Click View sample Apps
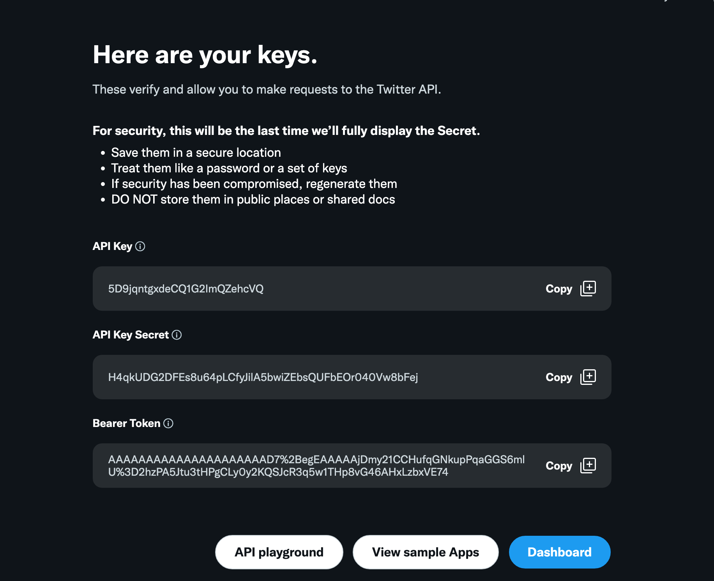This screenshot has width=714, height=581. [425, 552]
